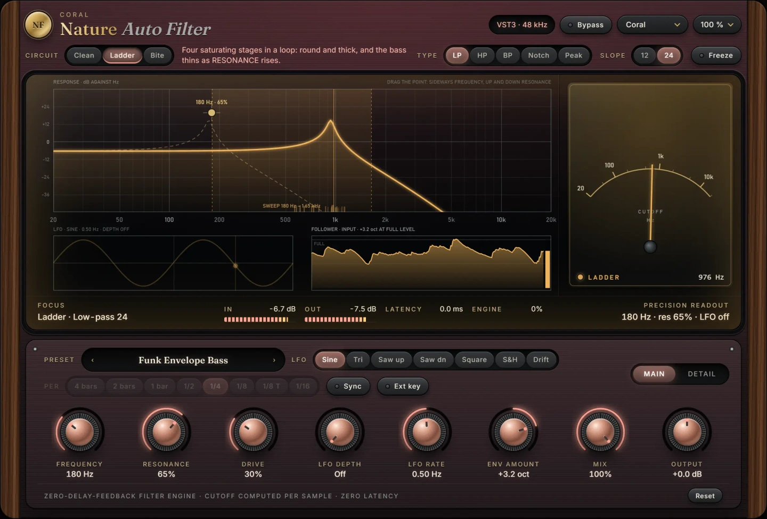Click the Resonance knob
This screenshot has height=519, width=767.
[166, 431]
